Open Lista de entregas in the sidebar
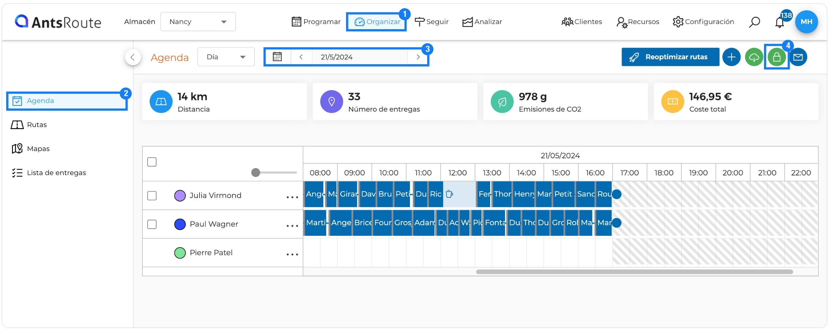 [49, 173]
